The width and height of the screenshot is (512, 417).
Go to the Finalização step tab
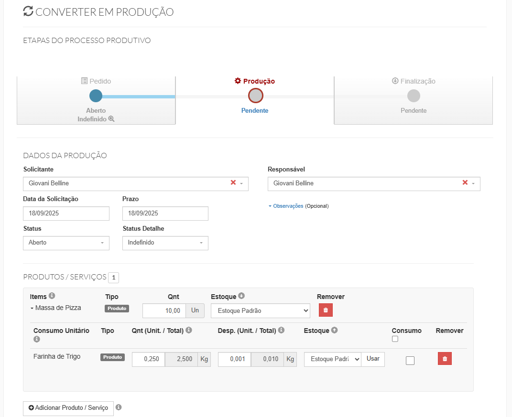414,96
